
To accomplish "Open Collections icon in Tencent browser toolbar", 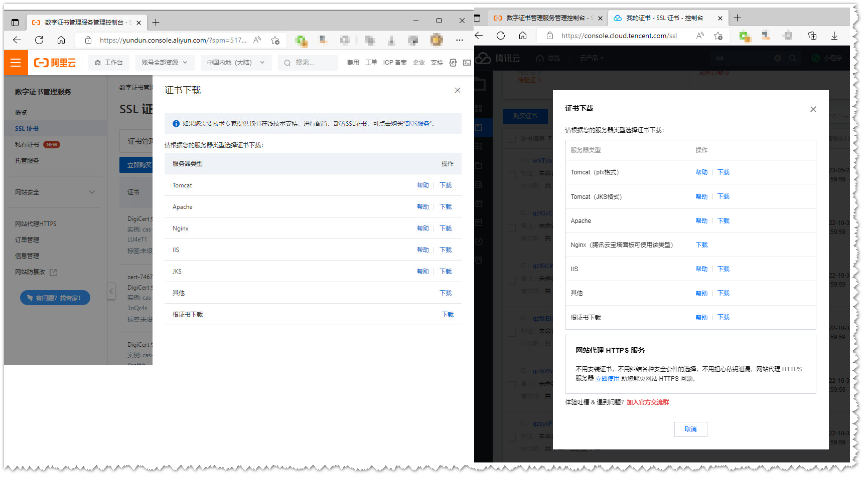I will click(812, 36).
